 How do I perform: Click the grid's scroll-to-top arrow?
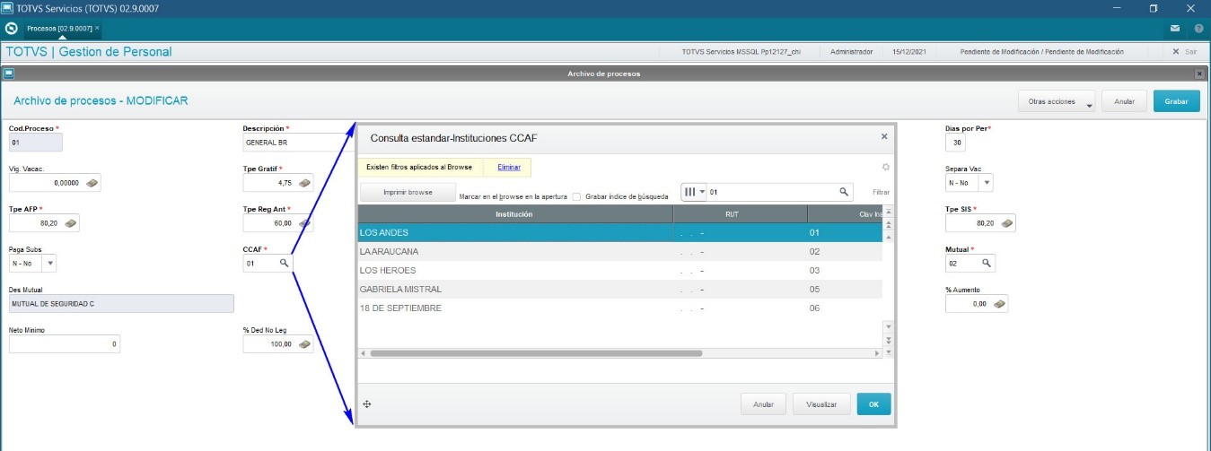(x=889, y=212)
